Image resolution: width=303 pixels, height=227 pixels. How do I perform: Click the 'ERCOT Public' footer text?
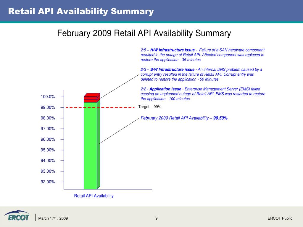pos(280,218)
